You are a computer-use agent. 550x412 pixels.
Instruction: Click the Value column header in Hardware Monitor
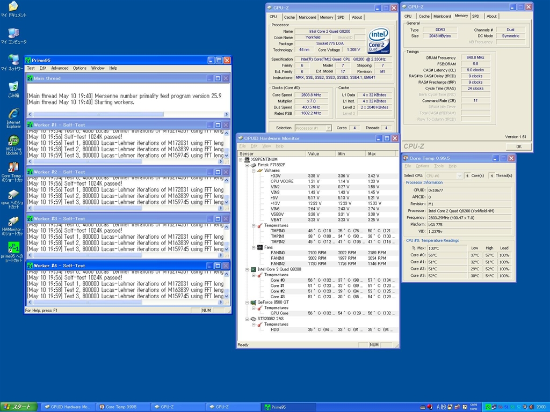pos(321,153)
